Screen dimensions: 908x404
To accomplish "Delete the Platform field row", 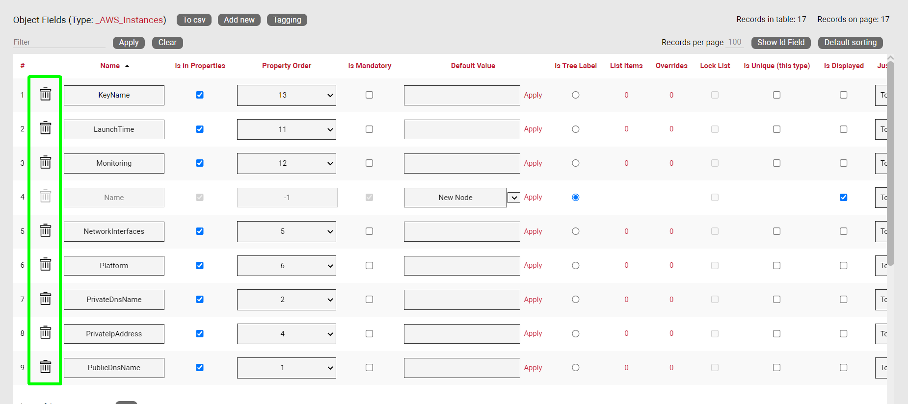I will tap(45, 265).
